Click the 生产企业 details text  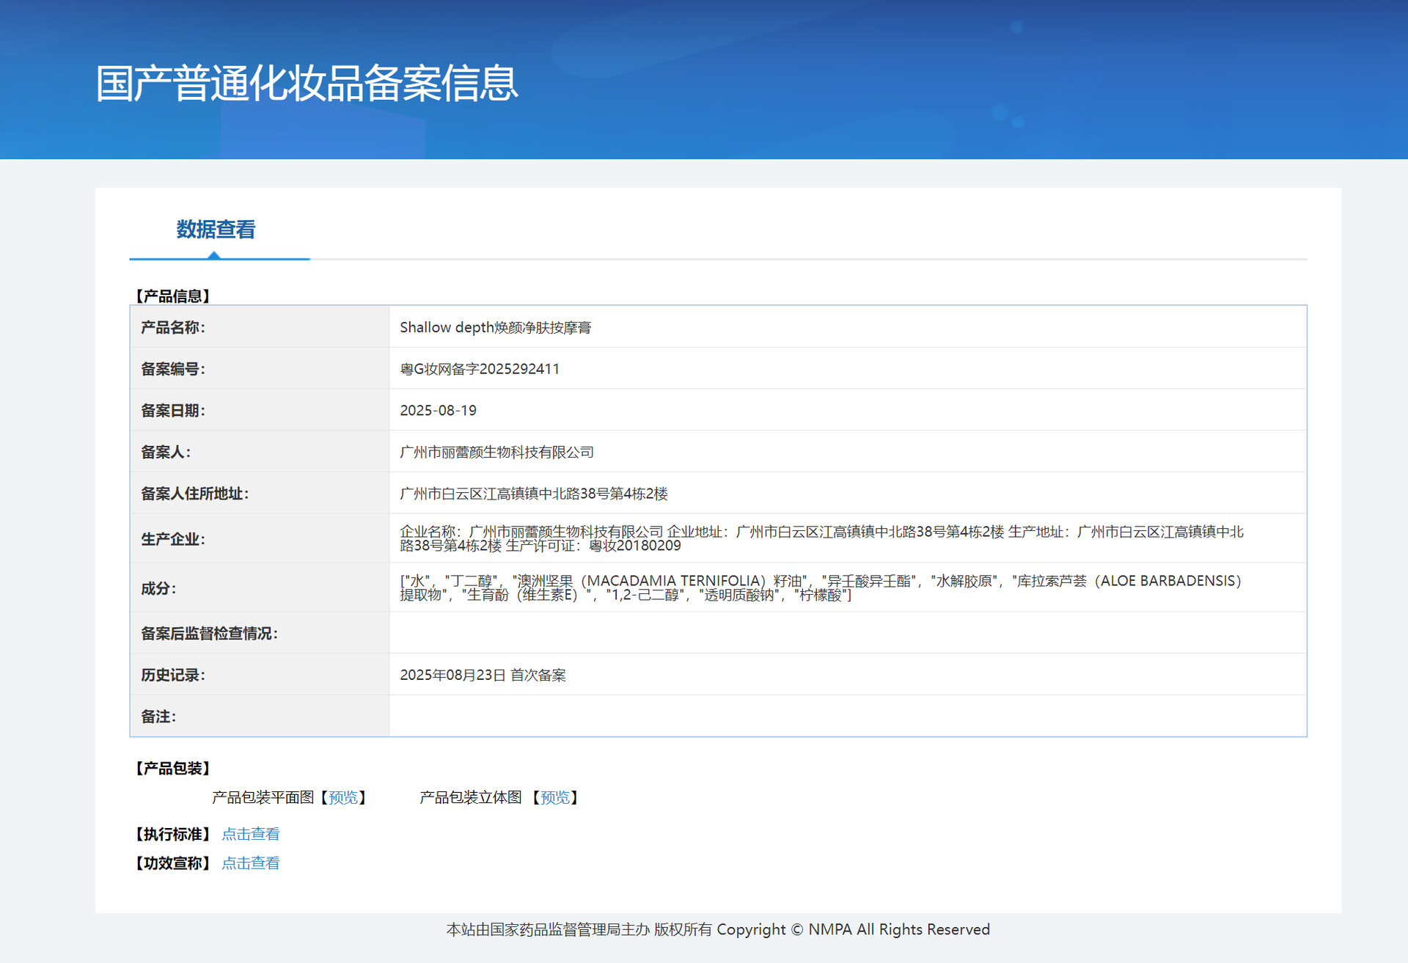coord(821,538)
